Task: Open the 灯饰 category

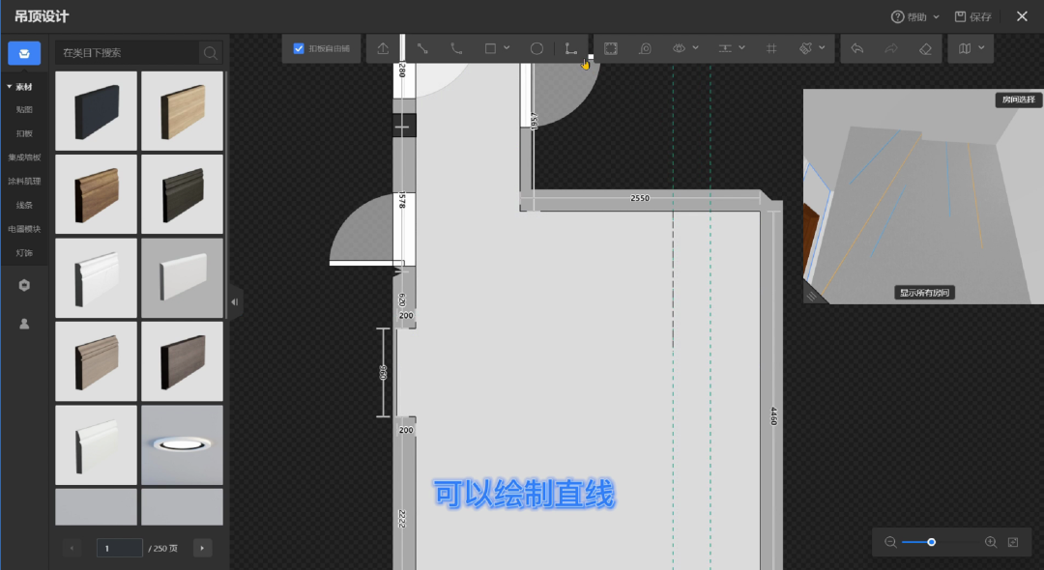Action: click(24, 253)
